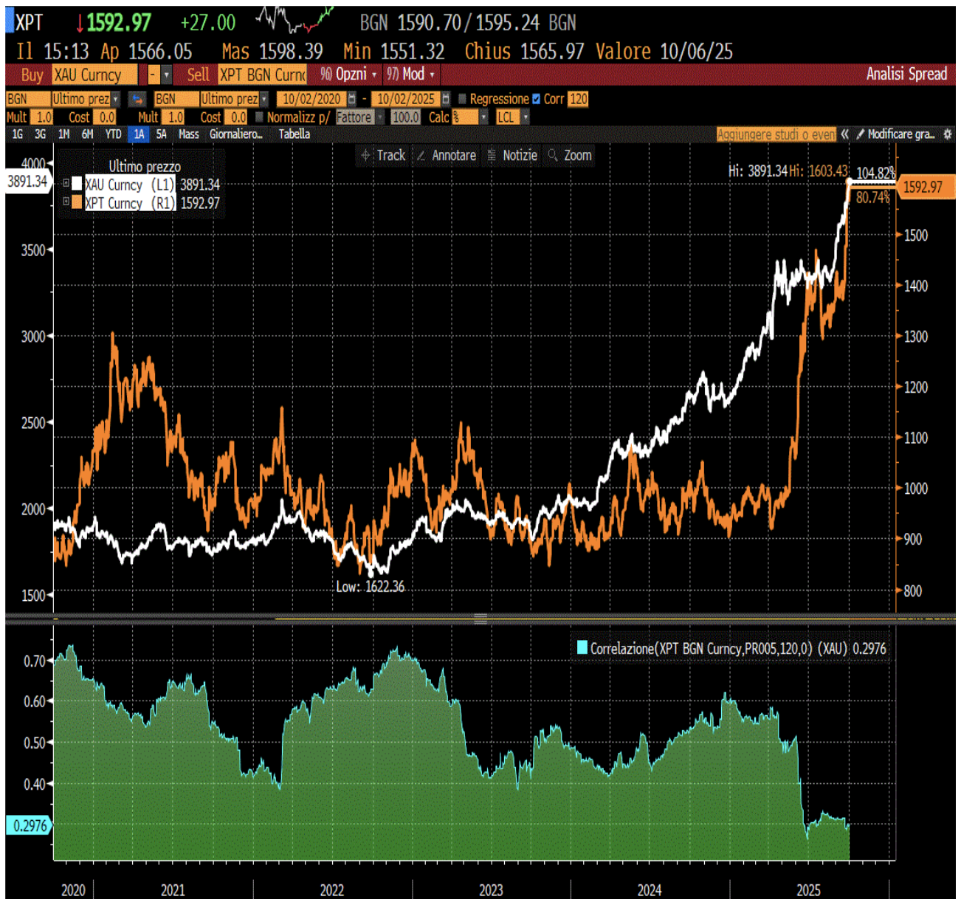Click the 80.74% performance label
The width and height of the screenshot is (961, 905).
pyautogui.click(x=873, y=197)
